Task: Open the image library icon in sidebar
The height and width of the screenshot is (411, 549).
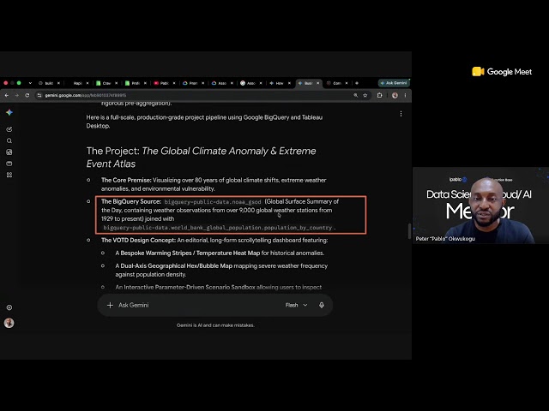Action: coord(9,152)
